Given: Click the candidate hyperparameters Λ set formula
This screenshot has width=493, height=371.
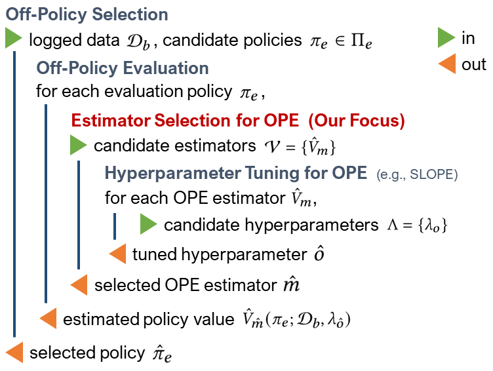Looking at the screenshot, I should 417,225.
